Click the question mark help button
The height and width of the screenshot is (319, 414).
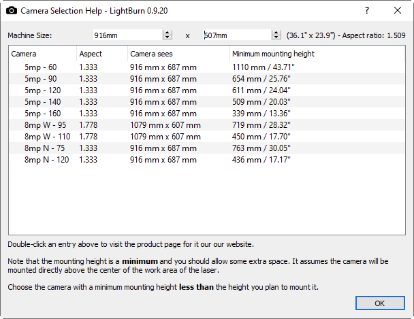point(367,11)
